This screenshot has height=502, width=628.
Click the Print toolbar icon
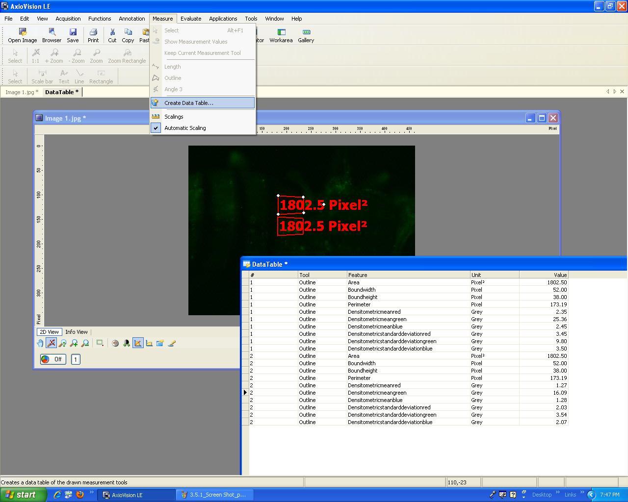coord(93,35)
